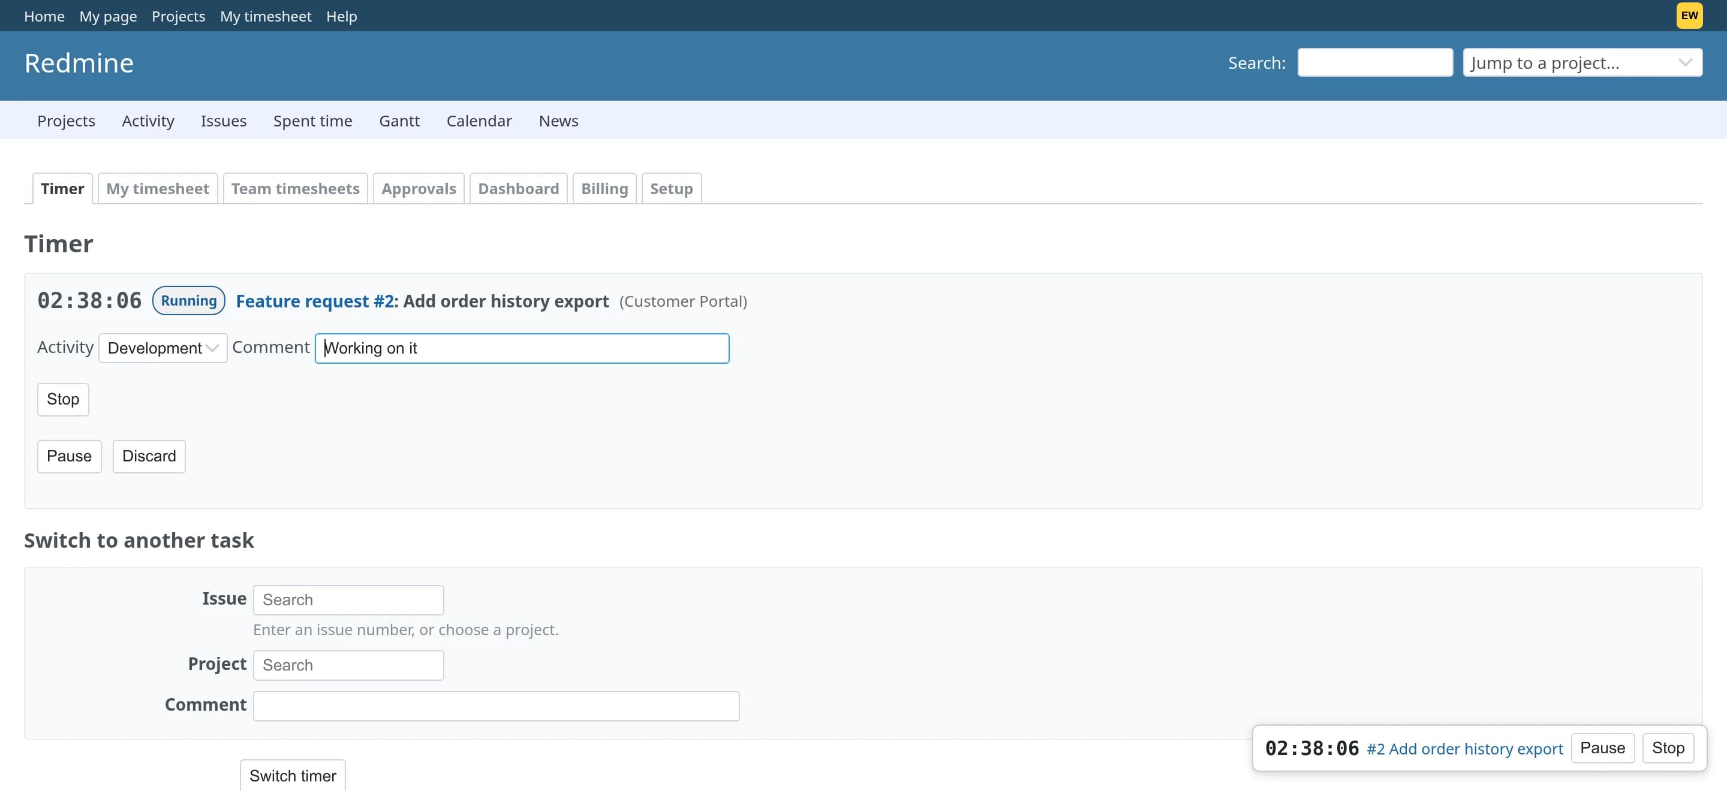Click the Redmine header title
This screenshot has width=1727, height=791.
click(79, 63)
